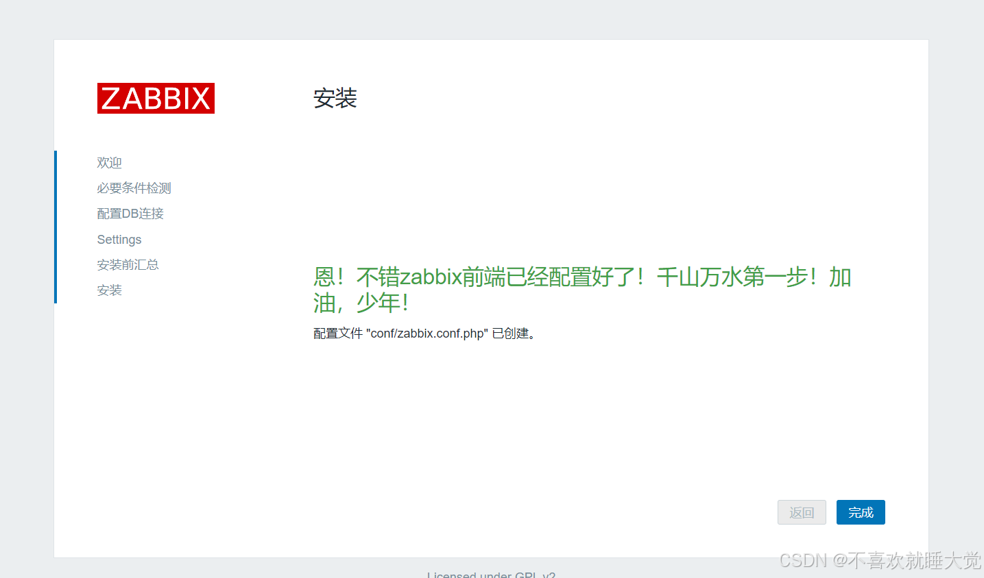Click the green success message starting with 恩

pos(480,277)
